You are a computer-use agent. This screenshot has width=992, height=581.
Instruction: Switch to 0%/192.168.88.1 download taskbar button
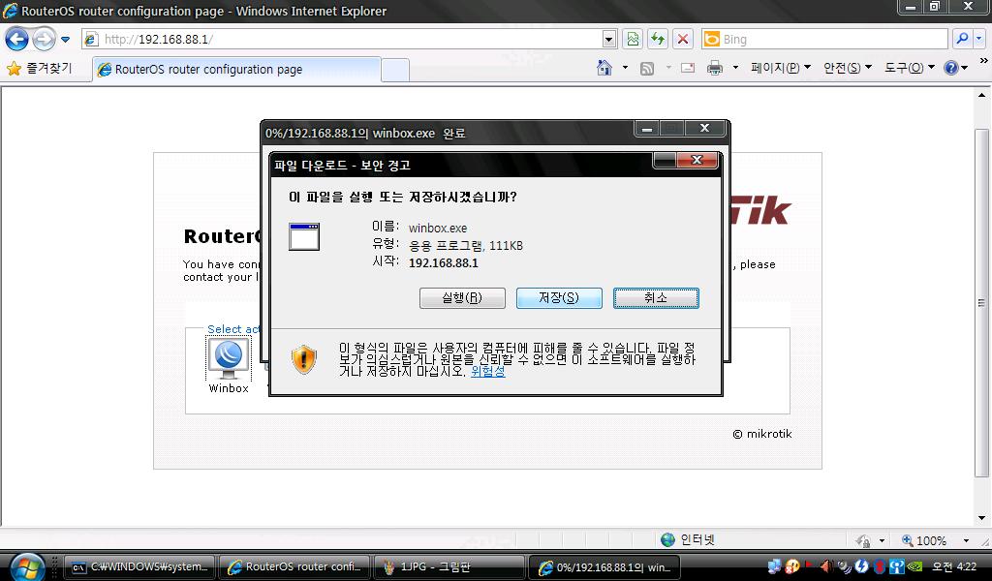604,567
